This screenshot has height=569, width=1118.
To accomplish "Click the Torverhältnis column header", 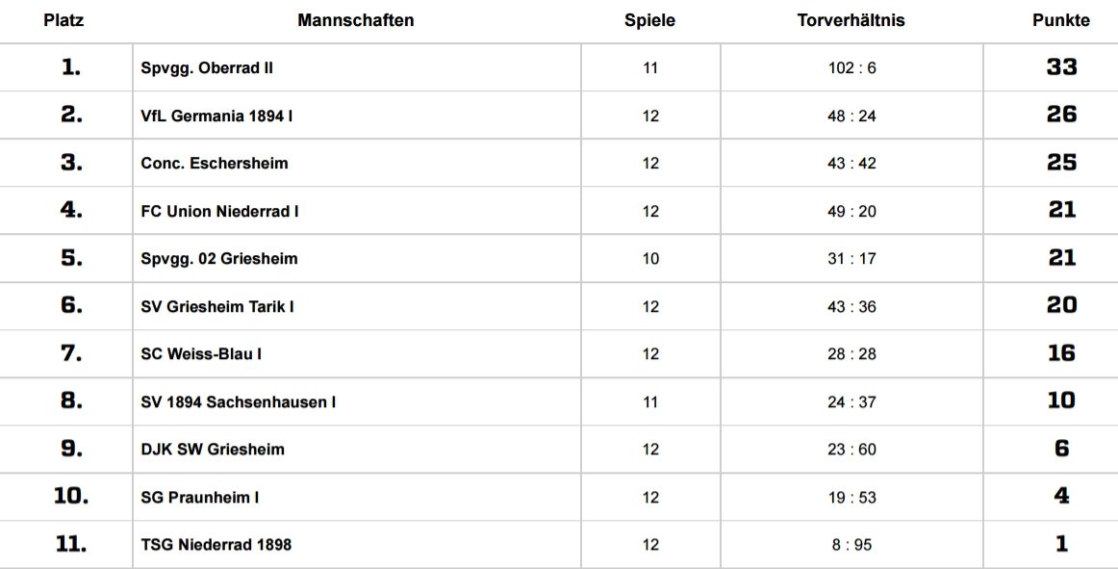I will 851,20.
